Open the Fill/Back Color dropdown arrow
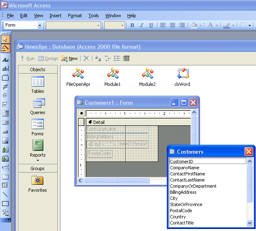 [200, 25]
